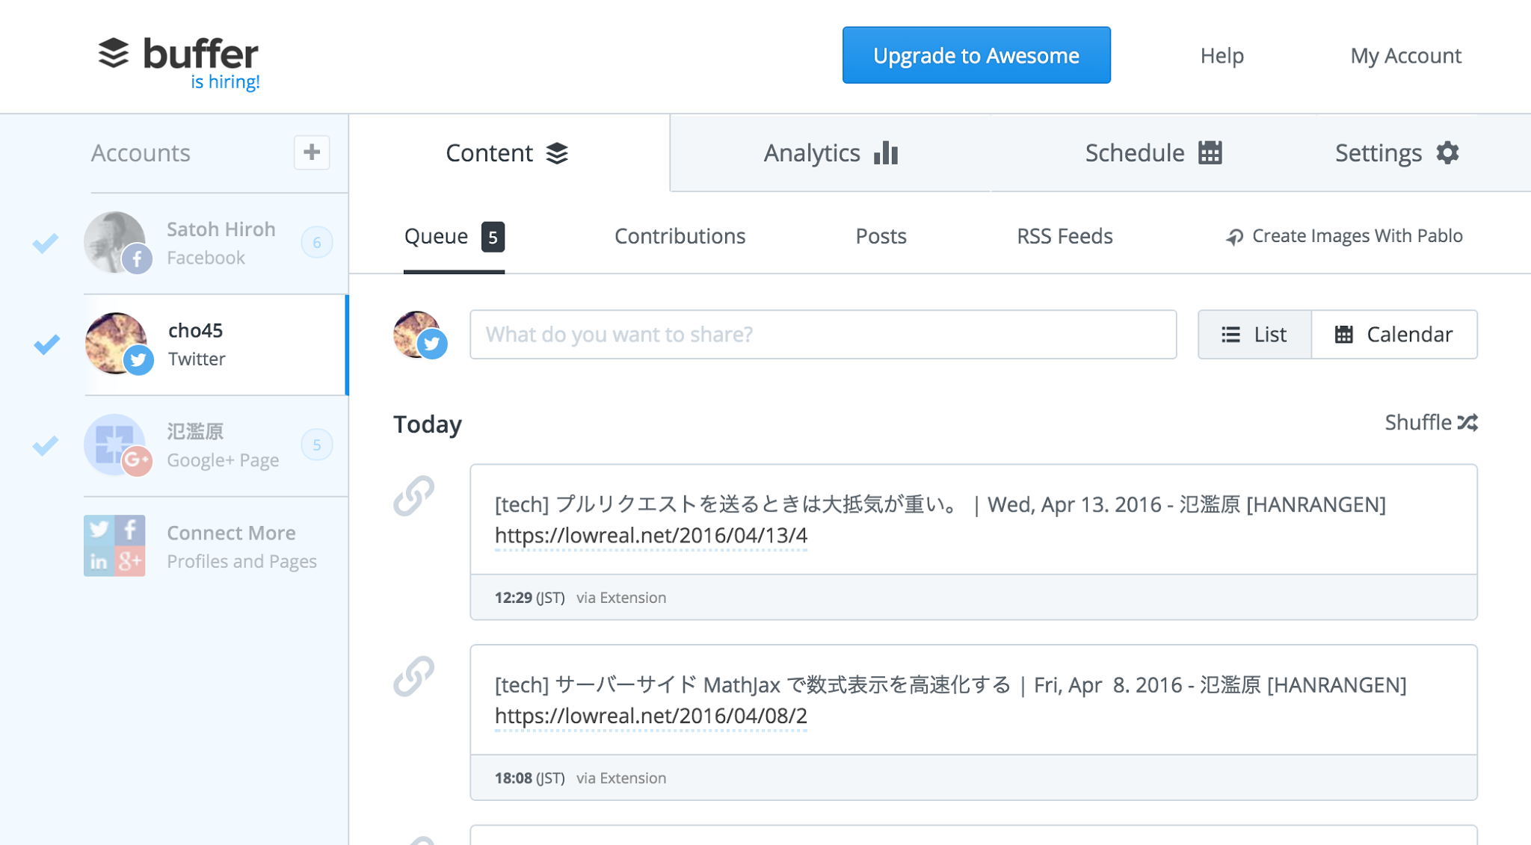Open Analytics tab with the bar chart icon
The width and height of the screenshot is (1531, 845).
pos(886,152)
